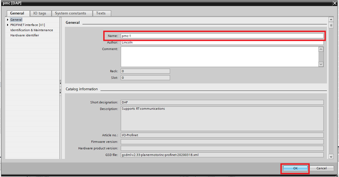Viewport: 339px width, 177px height.
Task: Click the Comment box scroll-up arrow
Action: click(321, 49)
